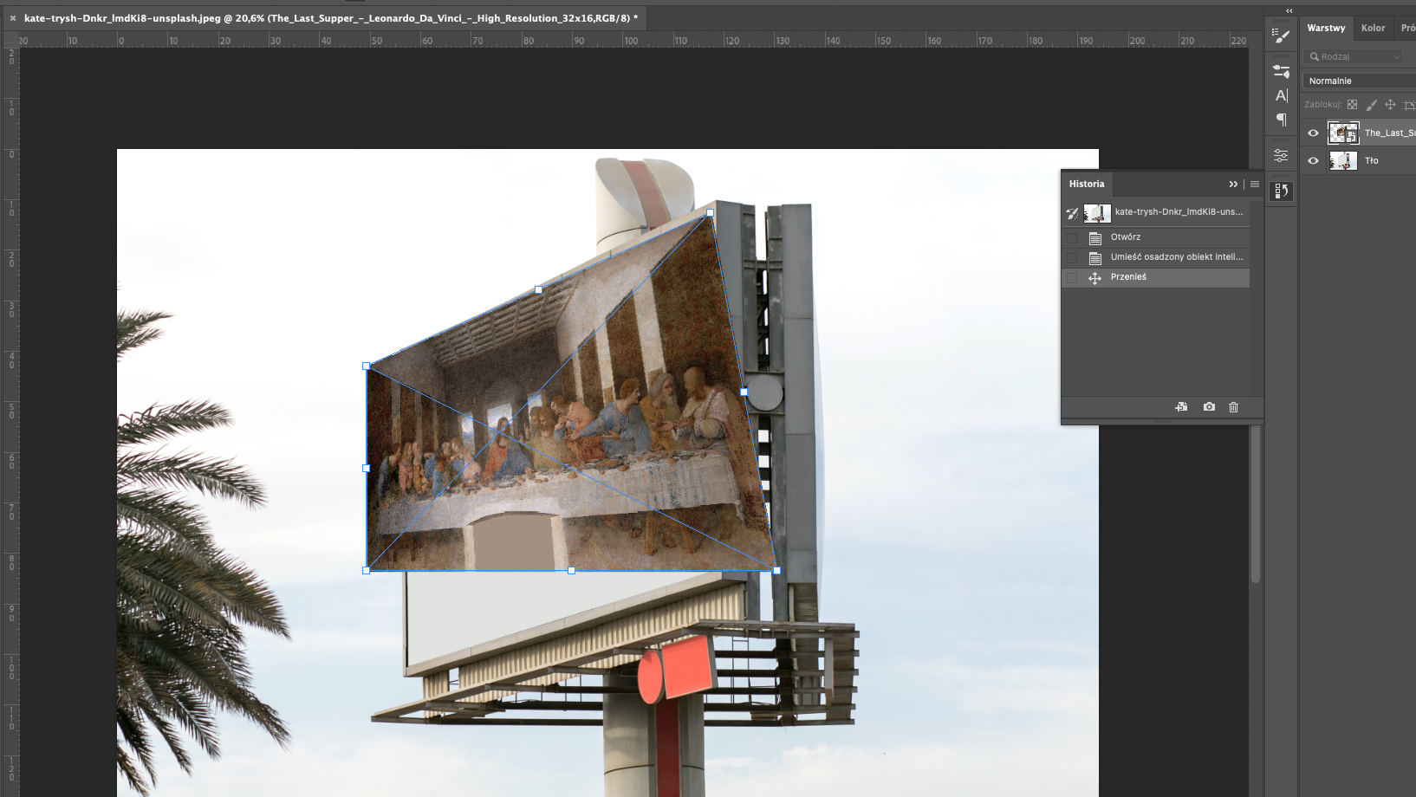
Task: Click the Tło layer thumbnail
Action: tap(1343, 161)
